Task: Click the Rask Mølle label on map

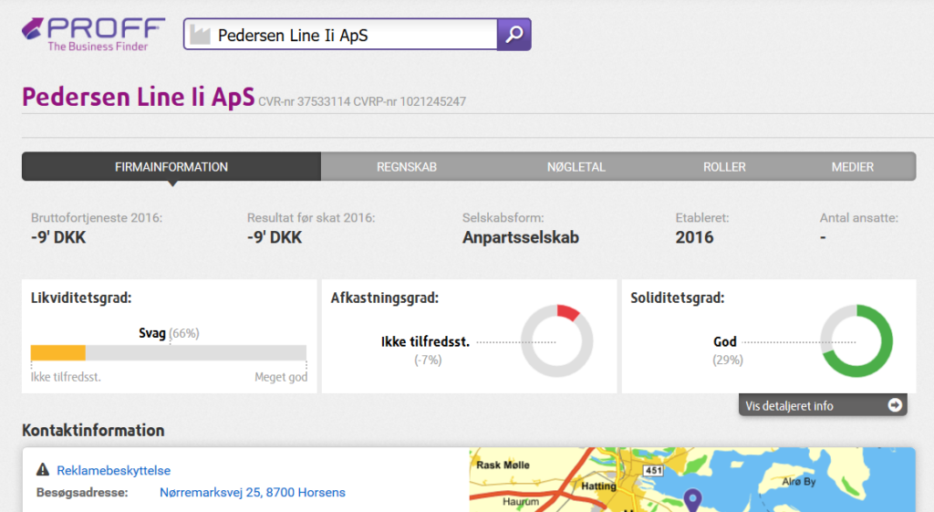Action: click(503, 465)
